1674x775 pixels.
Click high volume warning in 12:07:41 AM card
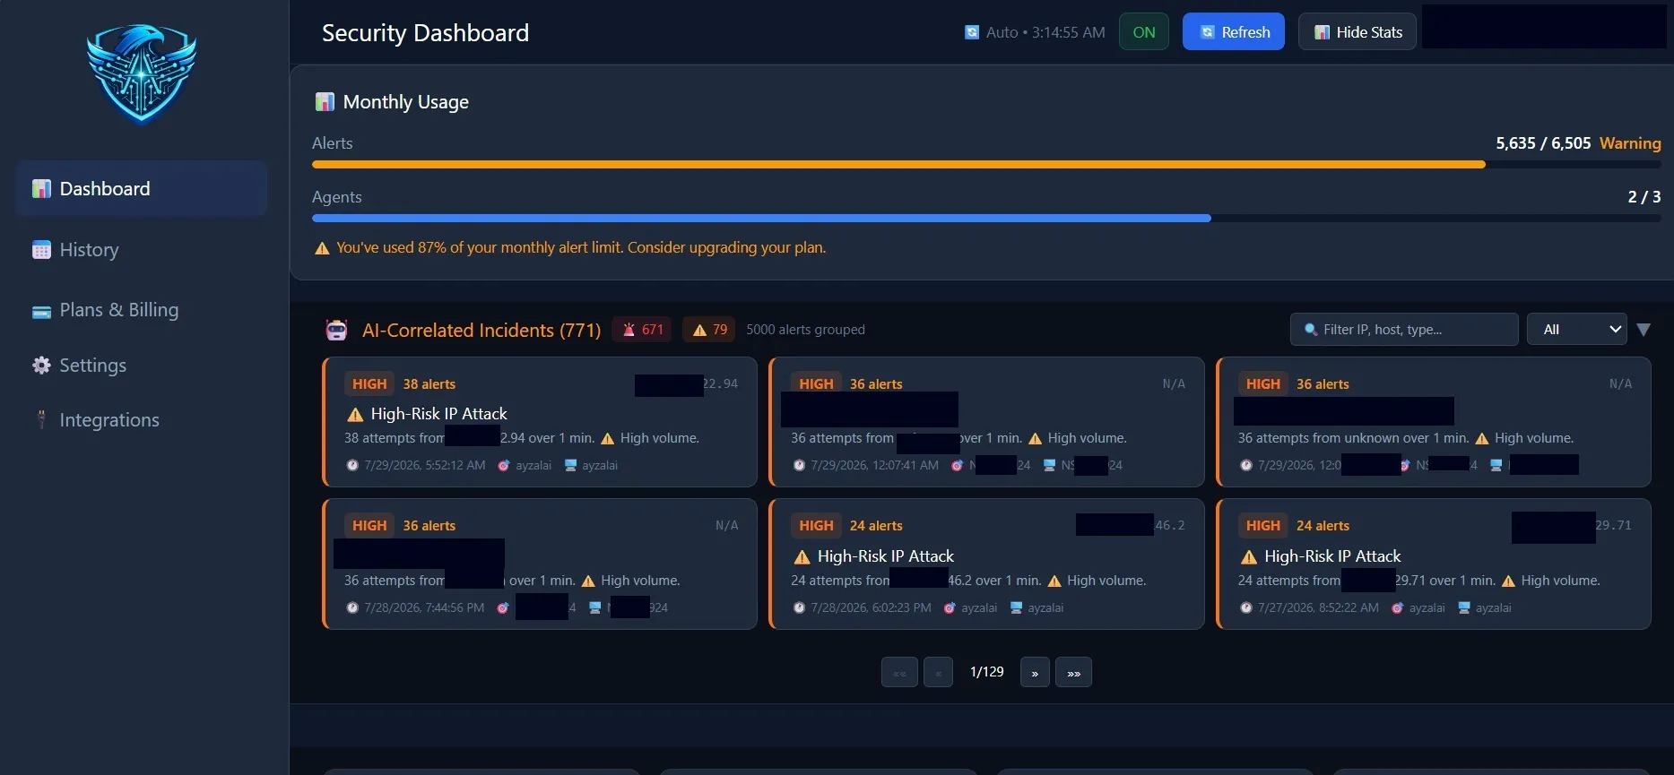click(x=1035, y=439)
